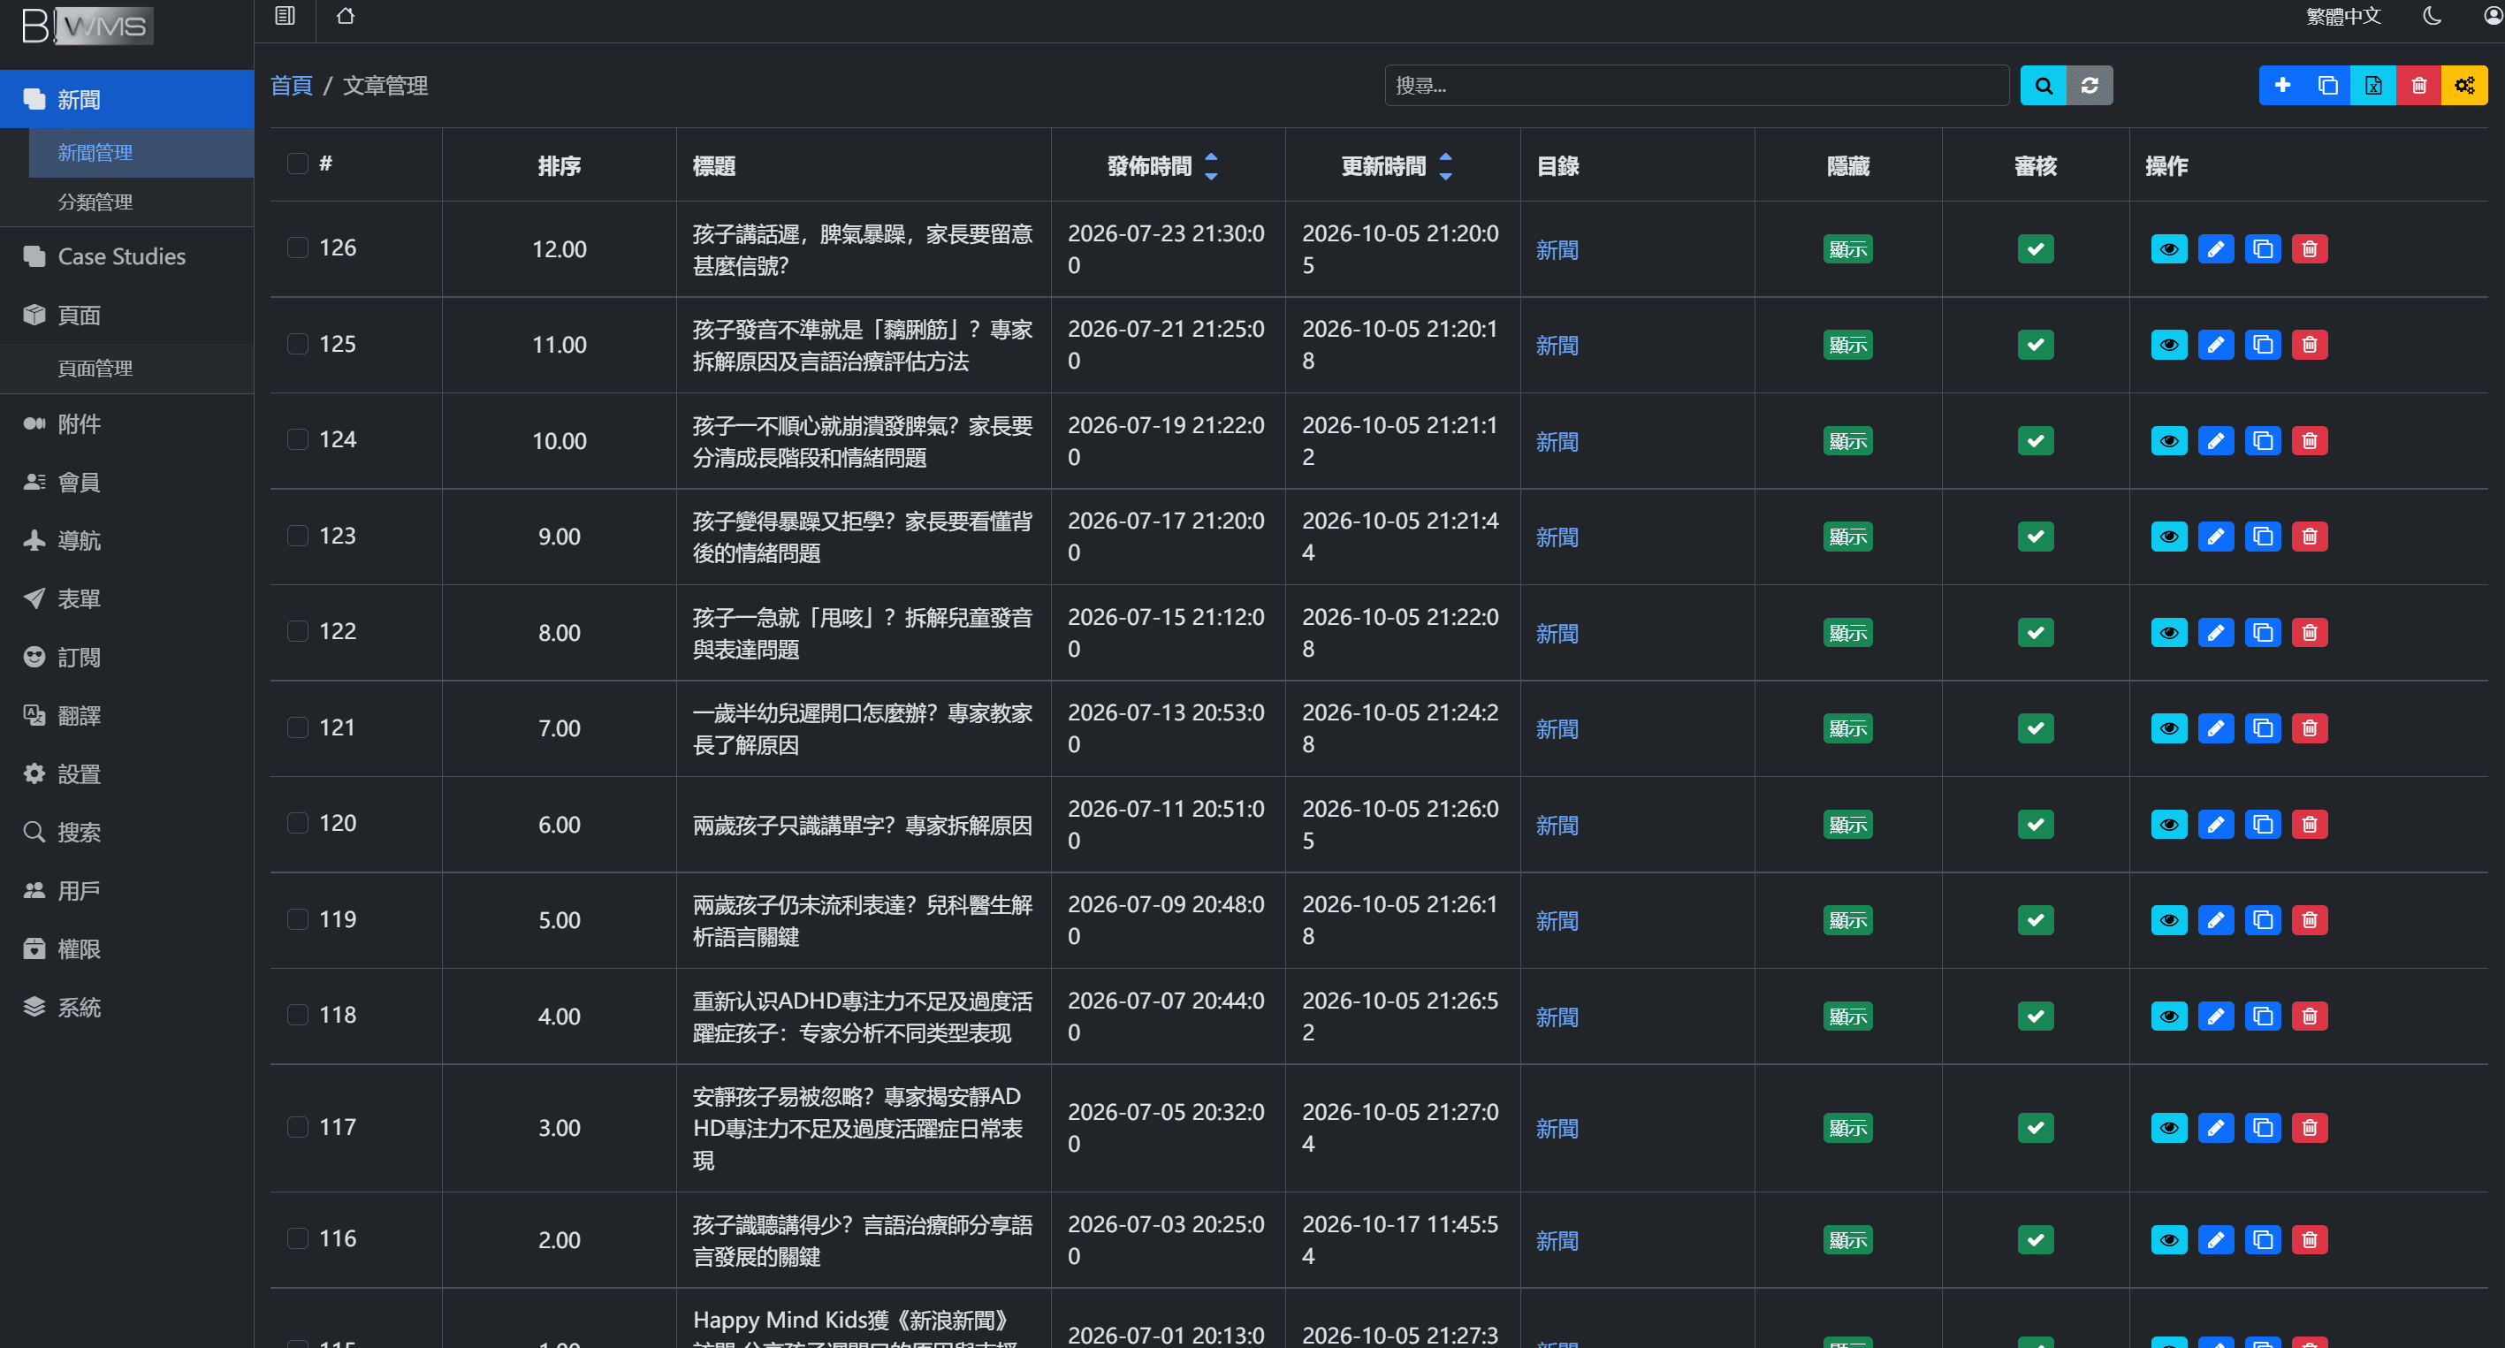Collapse the 頁面 sidebar section
2505x1348 pixels.
tap(126, 314)
